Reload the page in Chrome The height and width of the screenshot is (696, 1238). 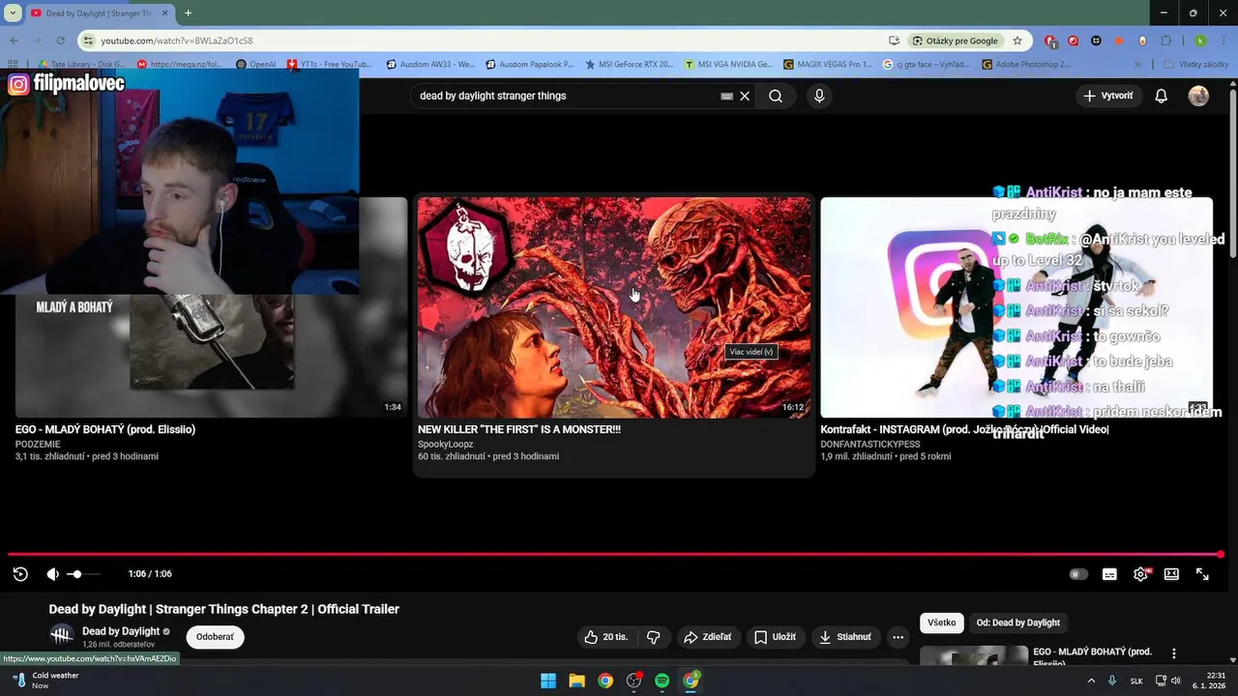60,41
